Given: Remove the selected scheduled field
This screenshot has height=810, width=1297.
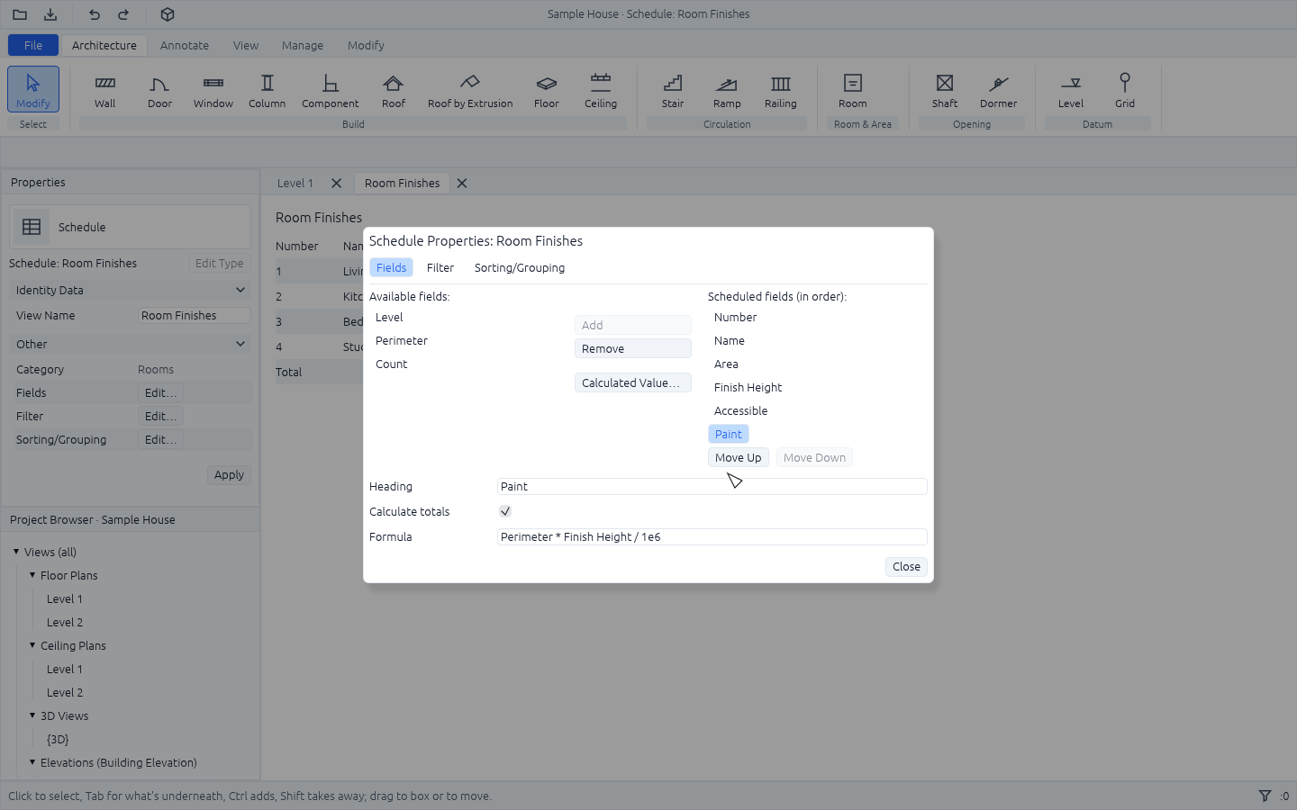Looking at the screenshot, I should pos(633,348).
